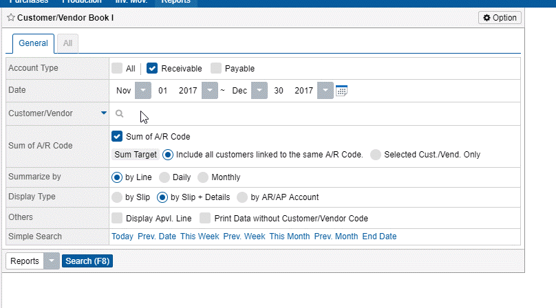Uncheck the Receivable checkbox
The width and height of the screenshot is (556, 308).
[x=152, y=68]
